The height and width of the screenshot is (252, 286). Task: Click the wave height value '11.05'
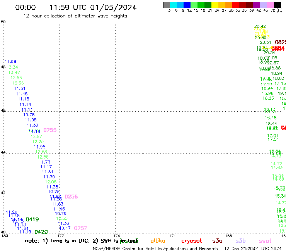[31, 120]
